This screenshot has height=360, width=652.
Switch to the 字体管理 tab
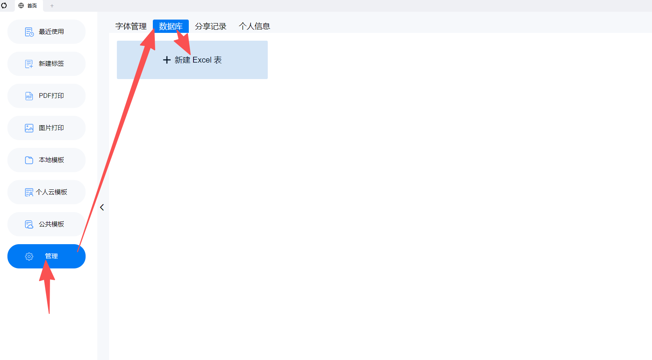click(131, 26)
